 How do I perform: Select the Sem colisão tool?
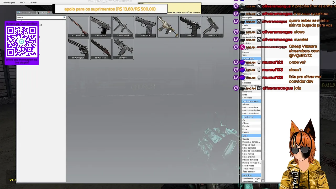[251, 98]
